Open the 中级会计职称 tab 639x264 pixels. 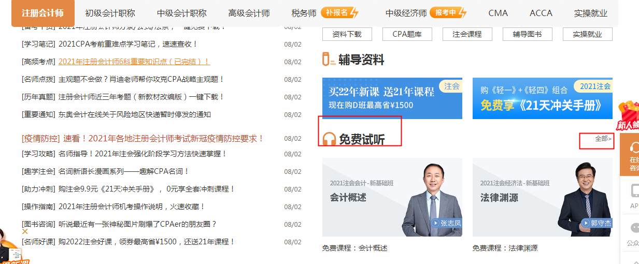click(x=181, y=13)
